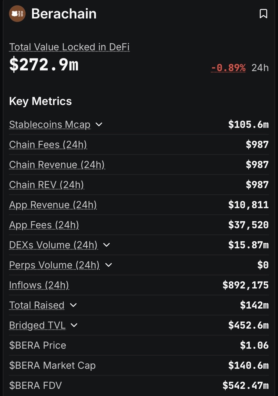Screen dimensions: 278x396
Task: Click the -0.89% 24h change value
Action: coord(228,68)
